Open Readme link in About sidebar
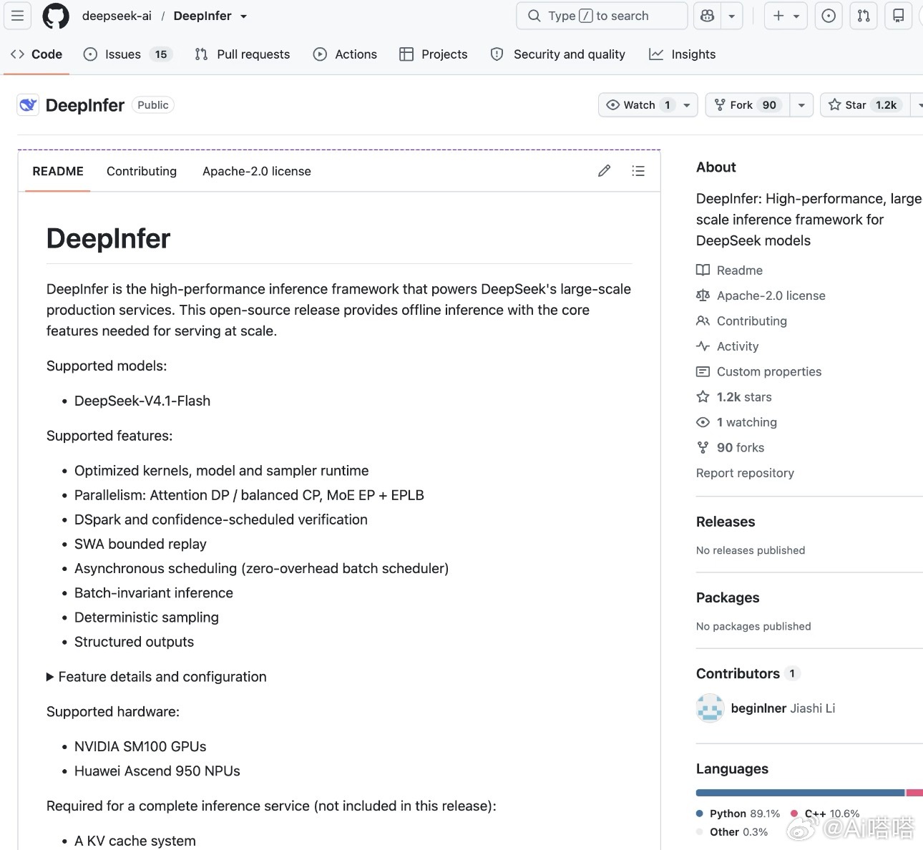This screenshot has height=850, width=923. [730, 270]
